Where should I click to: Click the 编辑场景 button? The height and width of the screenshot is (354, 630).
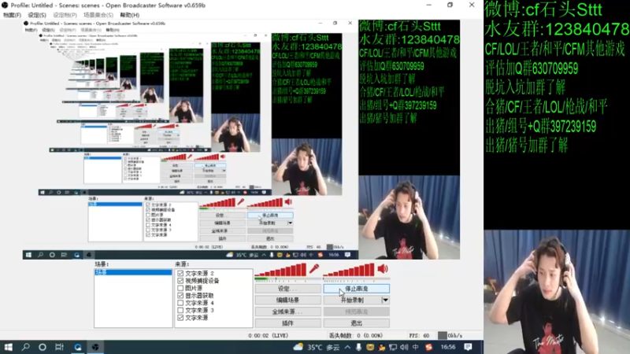287,300
